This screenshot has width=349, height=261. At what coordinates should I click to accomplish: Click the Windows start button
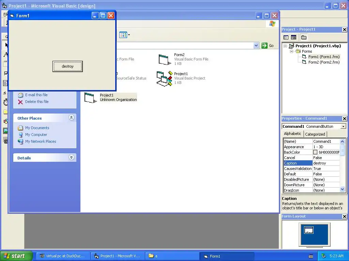16,256
